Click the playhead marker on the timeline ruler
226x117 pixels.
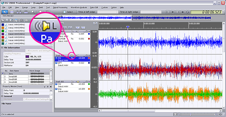[128, 27]
